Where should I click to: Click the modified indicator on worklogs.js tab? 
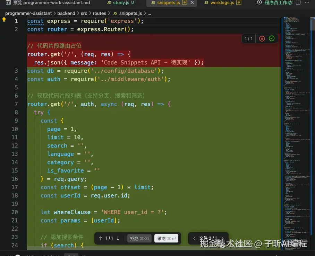tap(239, 3)
